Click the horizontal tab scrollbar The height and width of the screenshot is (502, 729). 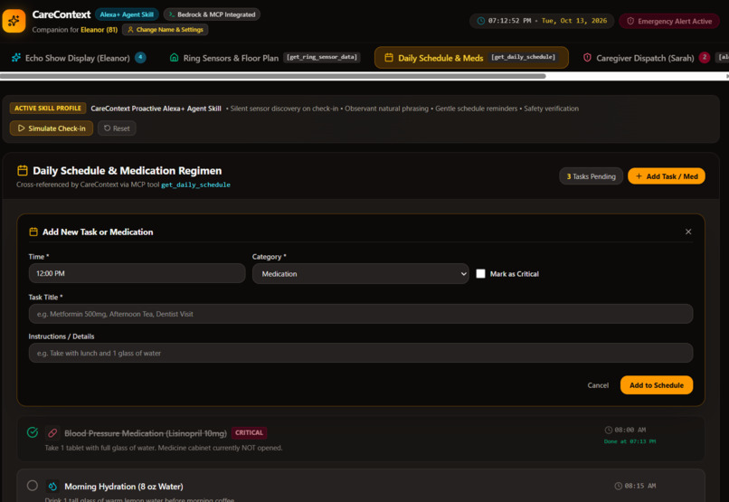[273, 76]
